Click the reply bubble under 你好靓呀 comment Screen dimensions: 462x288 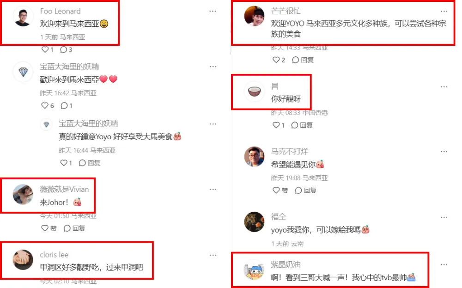pos(295,125)
